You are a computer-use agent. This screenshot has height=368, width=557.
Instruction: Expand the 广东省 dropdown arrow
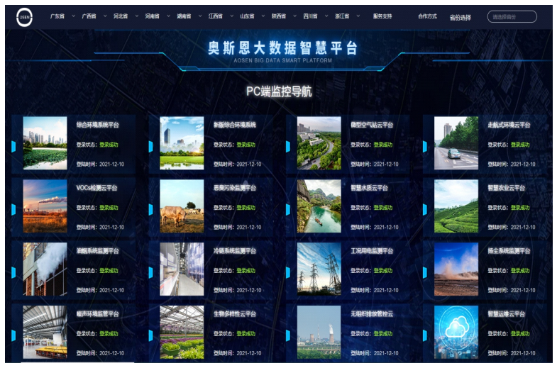74,16
